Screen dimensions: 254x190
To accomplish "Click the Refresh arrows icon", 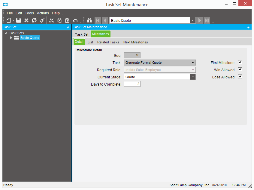I will click(34, 20).
